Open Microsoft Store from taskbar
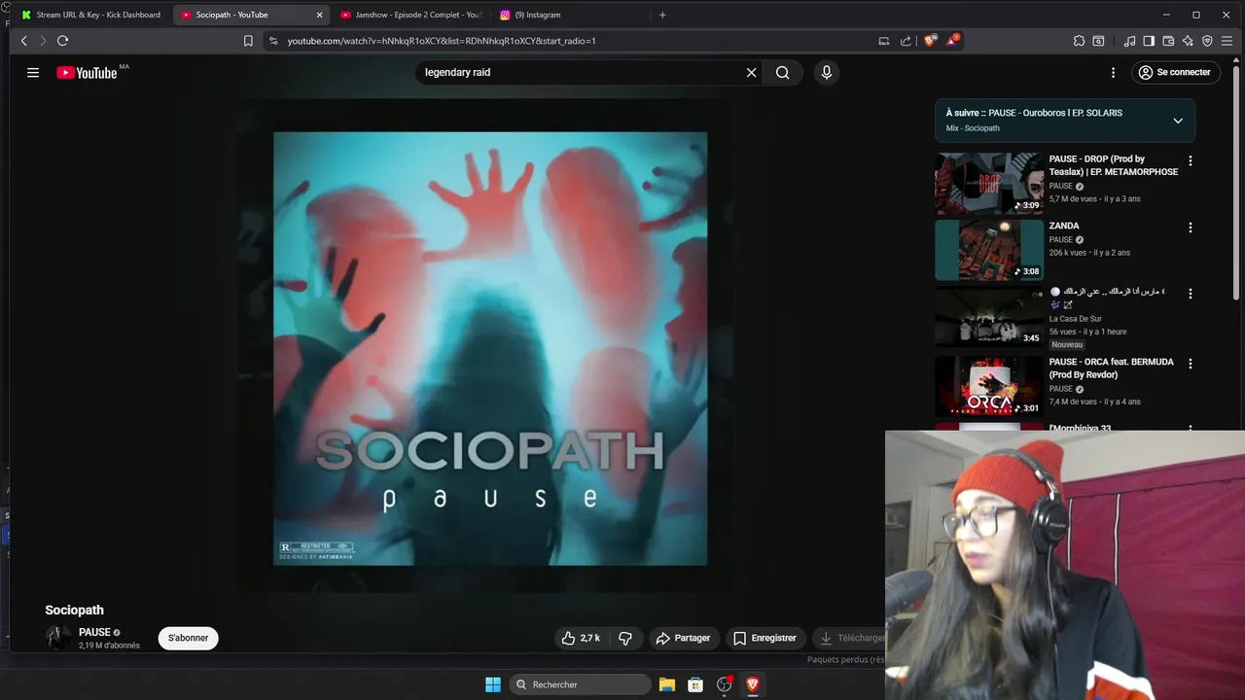This screenshot has height=700, width=1245. click(x=695, y=684)
